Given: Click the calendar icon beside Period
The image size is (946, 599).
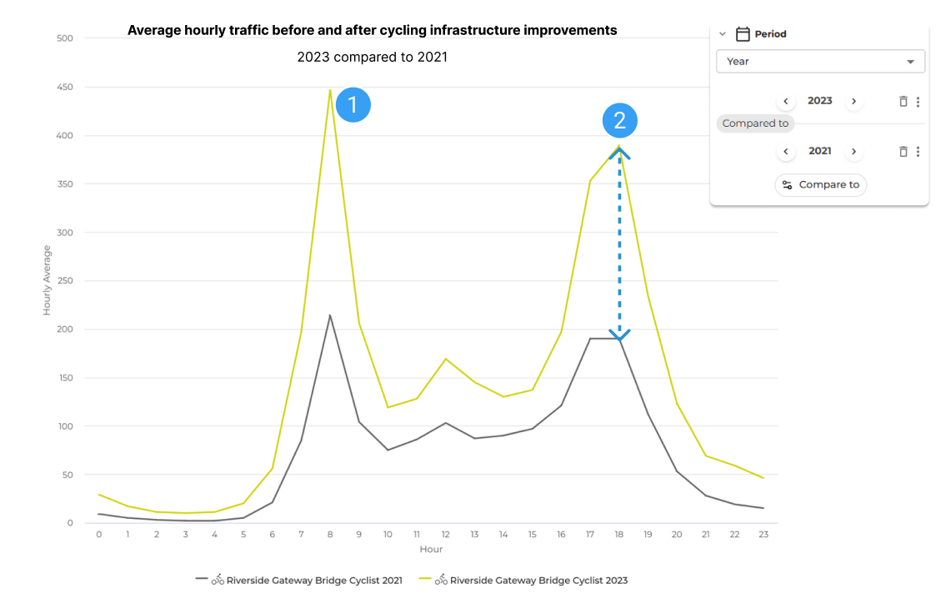Looking at the screenshot, I should [743, 34].
